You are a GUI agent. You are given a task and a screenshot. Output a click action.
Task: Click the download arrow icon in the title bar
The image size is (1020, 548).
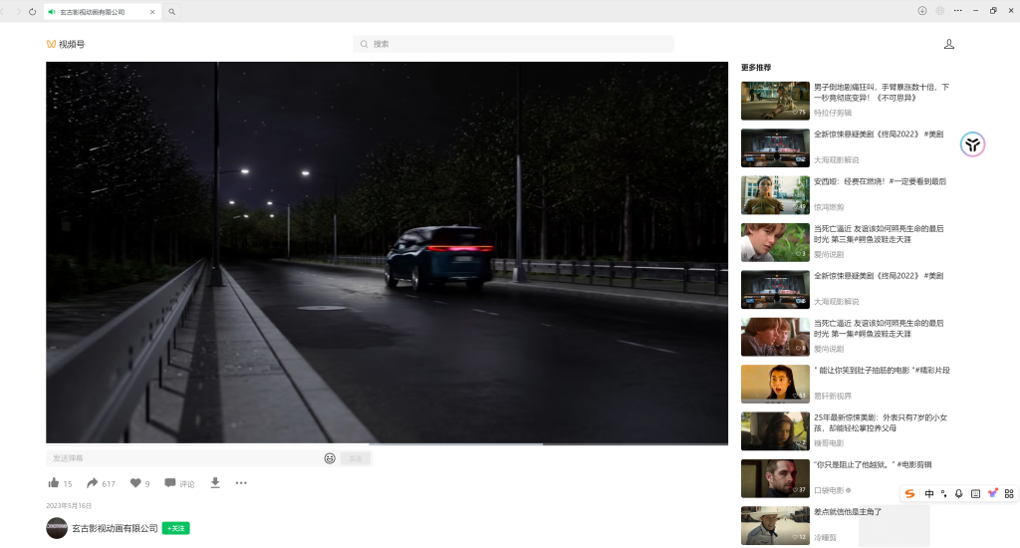tap(921, 10)
